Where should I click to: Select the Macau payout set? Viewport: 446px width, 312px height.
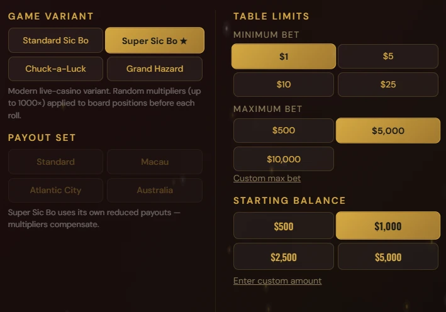(x=155, y=162)
